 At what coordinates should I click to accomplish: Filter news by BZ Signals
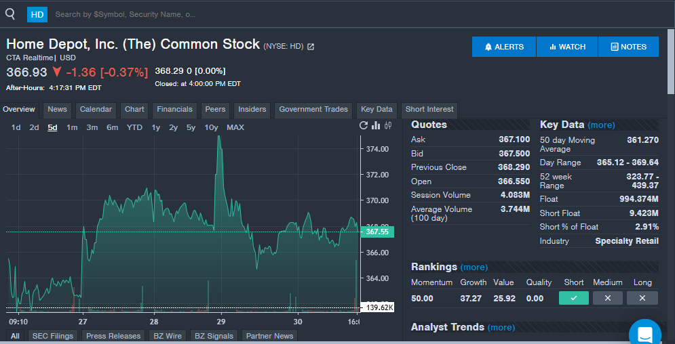click(x=214, y=336)
